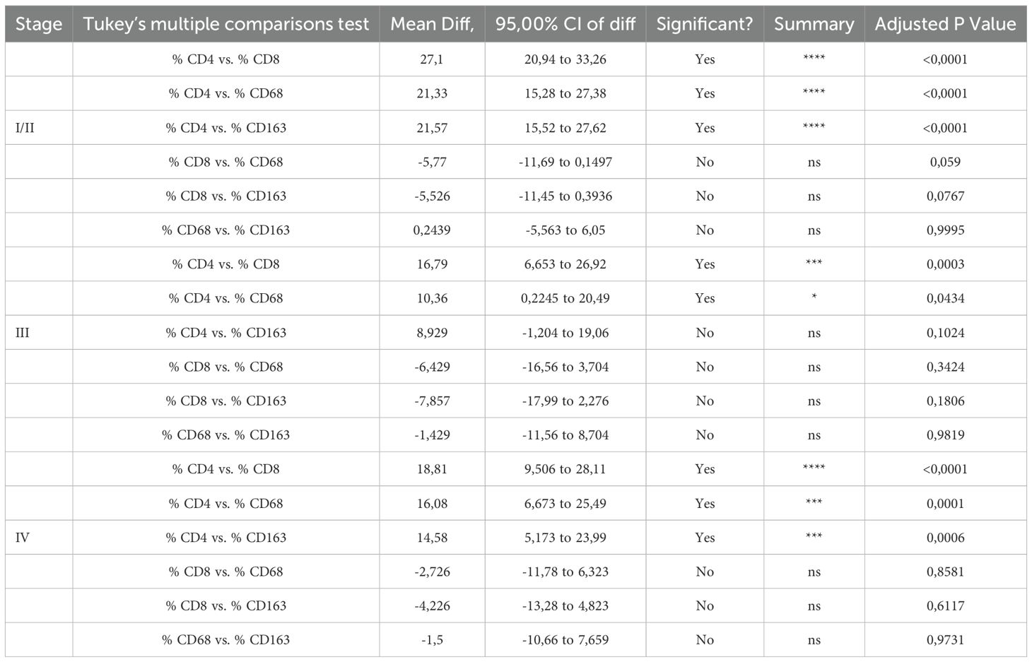This screenshot has height=662, width=1032.
Task: Click the confidence interval -16,56 to 3,704
Action: tap(565, 367)
